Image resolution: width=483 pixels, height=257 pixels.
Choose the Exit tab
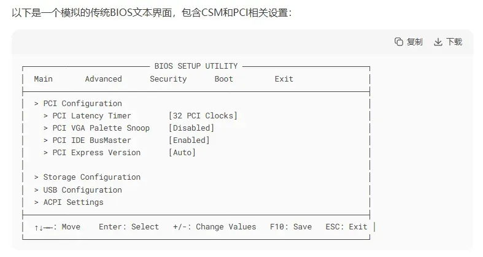[x=284, y=79]
